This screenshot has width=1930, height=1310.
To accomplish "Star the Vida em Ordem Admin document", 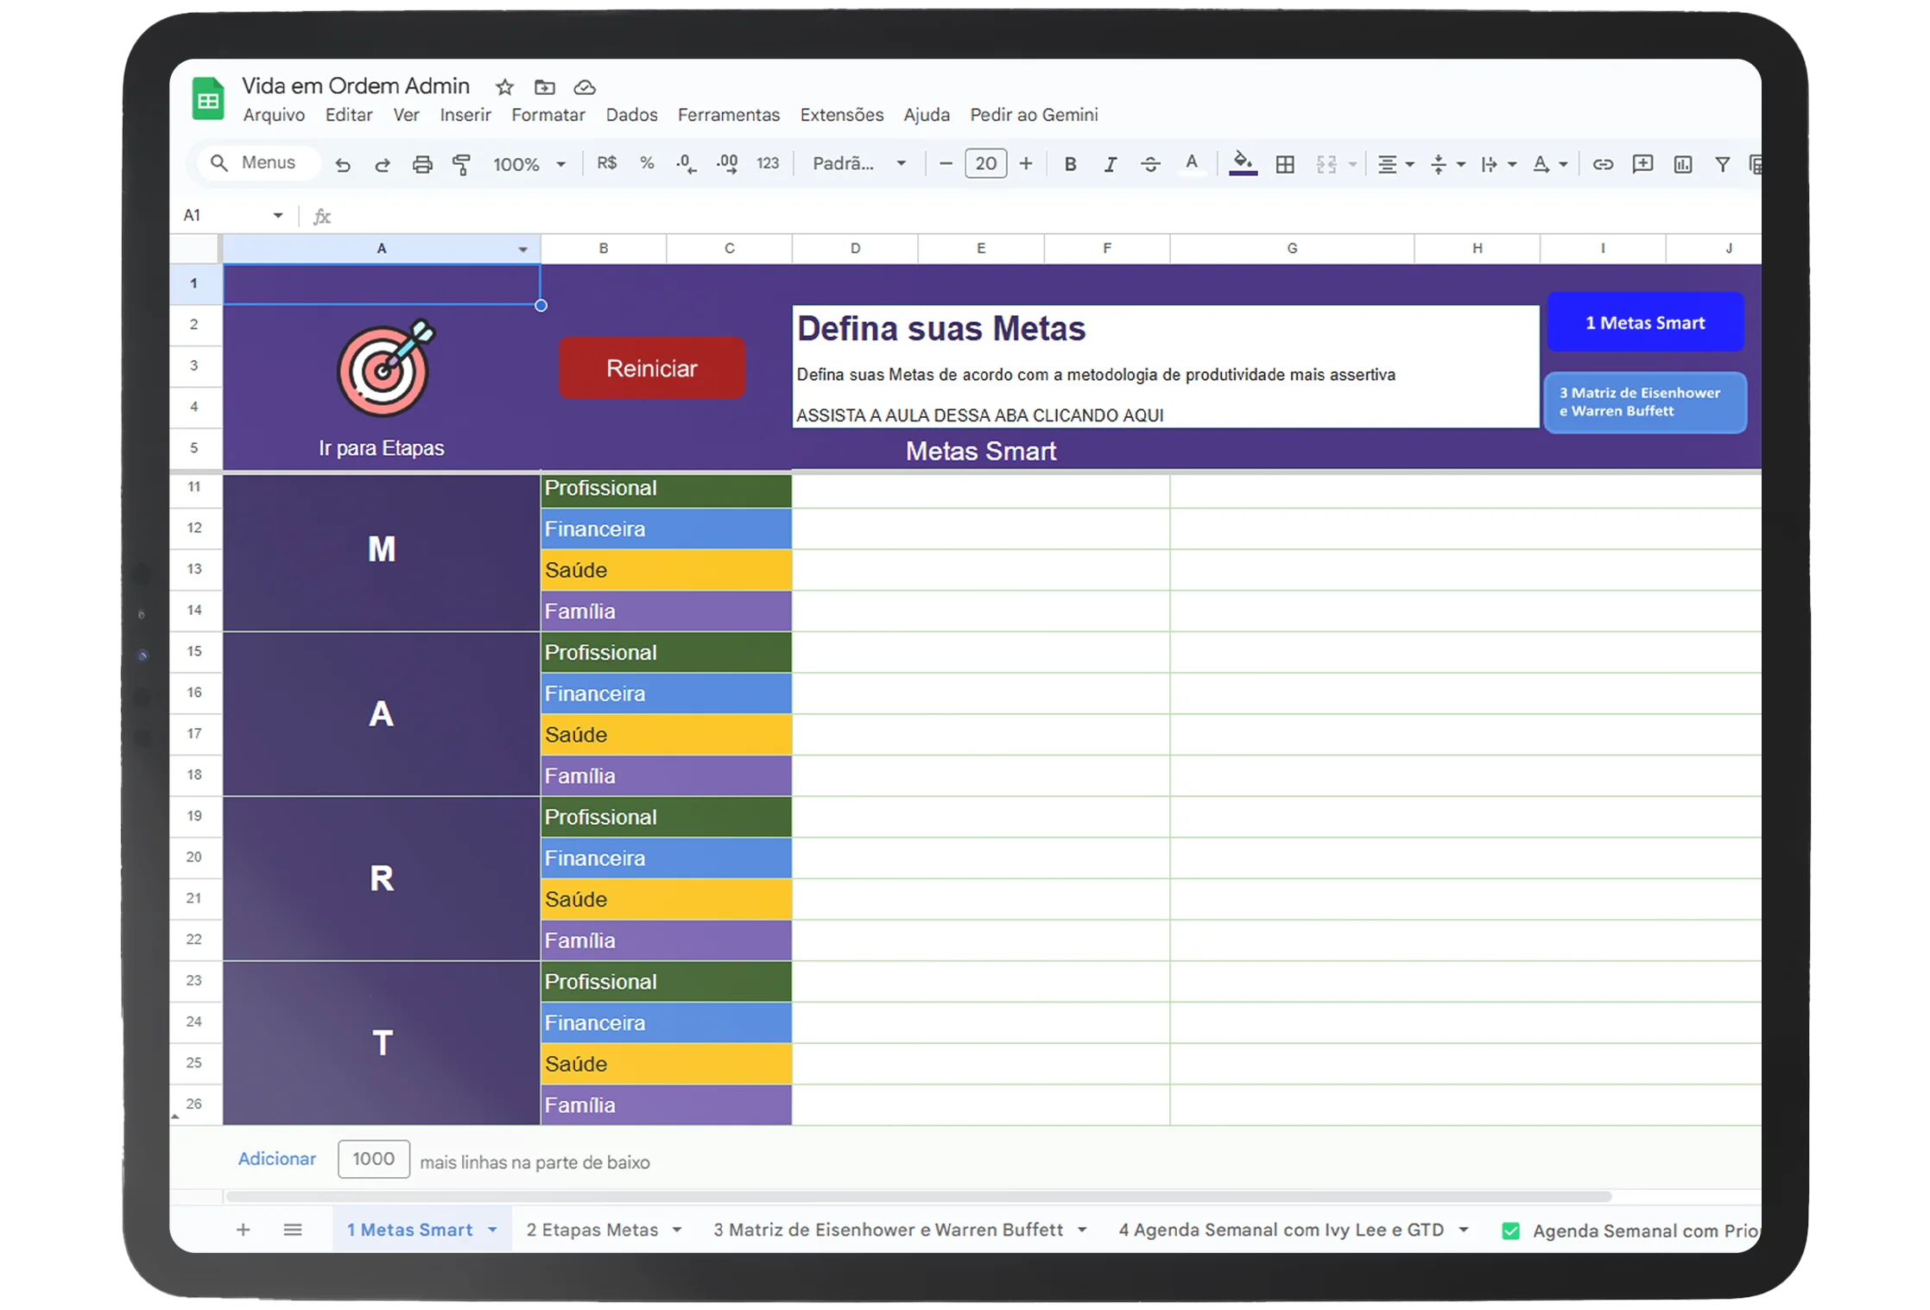I will pos(504,87).
